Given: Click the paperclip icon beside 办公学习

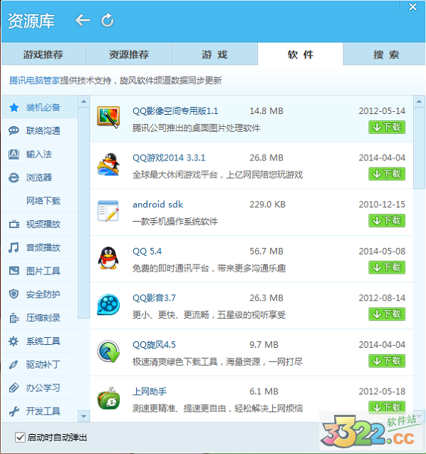Looking at the screenshot, I should point(14,388).
